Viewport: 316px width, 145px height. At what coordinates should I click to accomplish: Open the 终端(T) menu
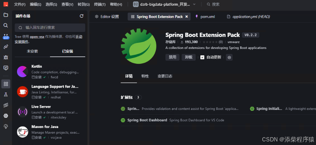[100, 4]
